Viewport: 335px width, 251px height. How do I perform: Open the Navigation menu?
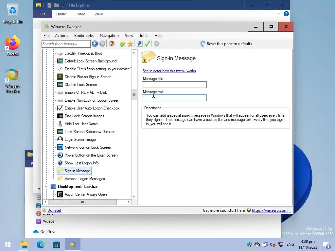(109, 36)
